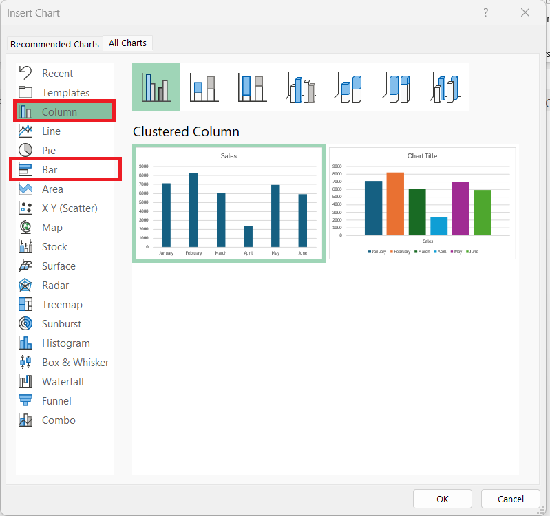The height and width of the screenshot is (516, 550).
Task: Pick the Treemap chart category
Action: [x=65, y=305]
